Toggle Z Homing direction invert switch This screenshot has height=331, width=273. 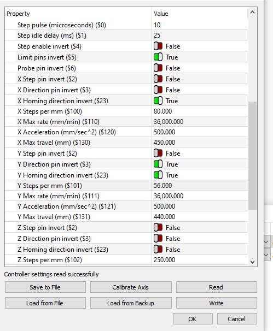[158, 250]
